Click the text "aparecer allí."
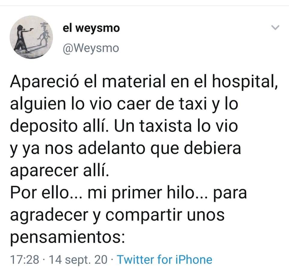 [x=60, y=170]
